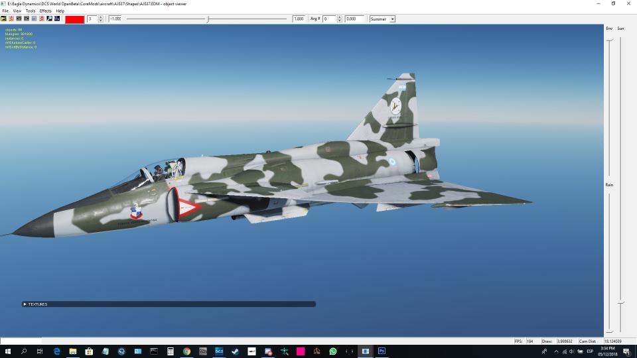Open the Effects menu
The width and height of the screenshot is (637, 358).
click(x=45, y=11)
